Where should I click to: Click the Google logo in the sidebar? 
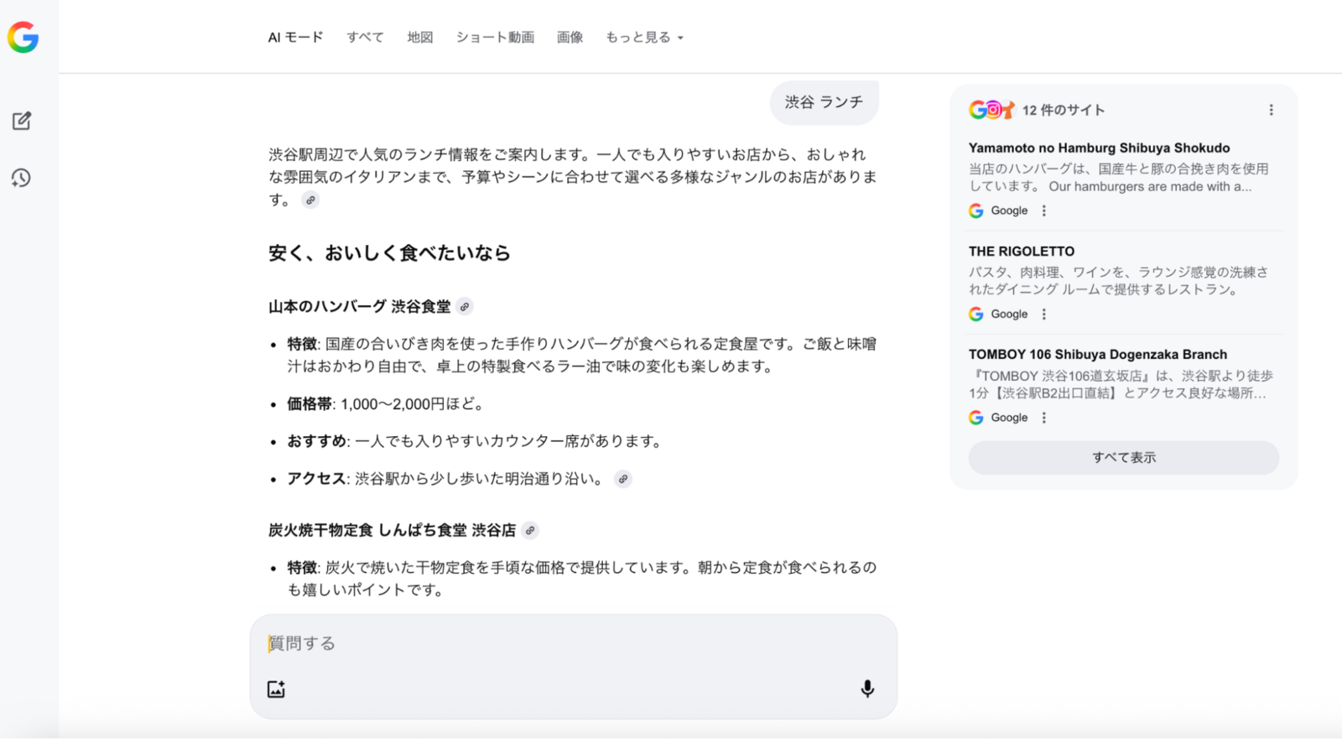click(x=23, y=37)
